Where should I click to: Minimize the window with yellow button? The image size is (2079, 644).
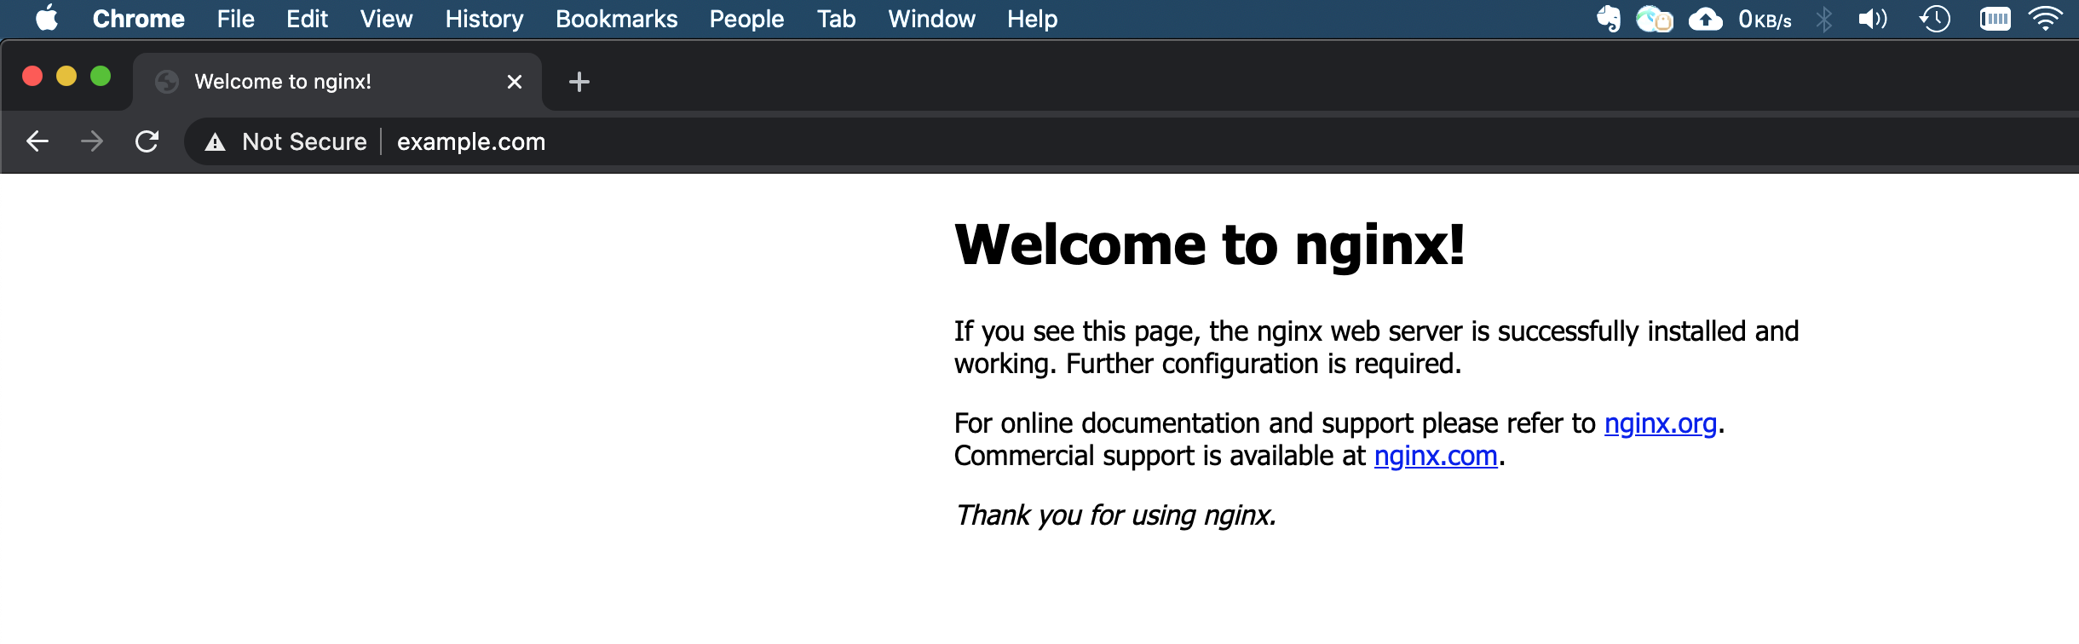coord(66,76)
